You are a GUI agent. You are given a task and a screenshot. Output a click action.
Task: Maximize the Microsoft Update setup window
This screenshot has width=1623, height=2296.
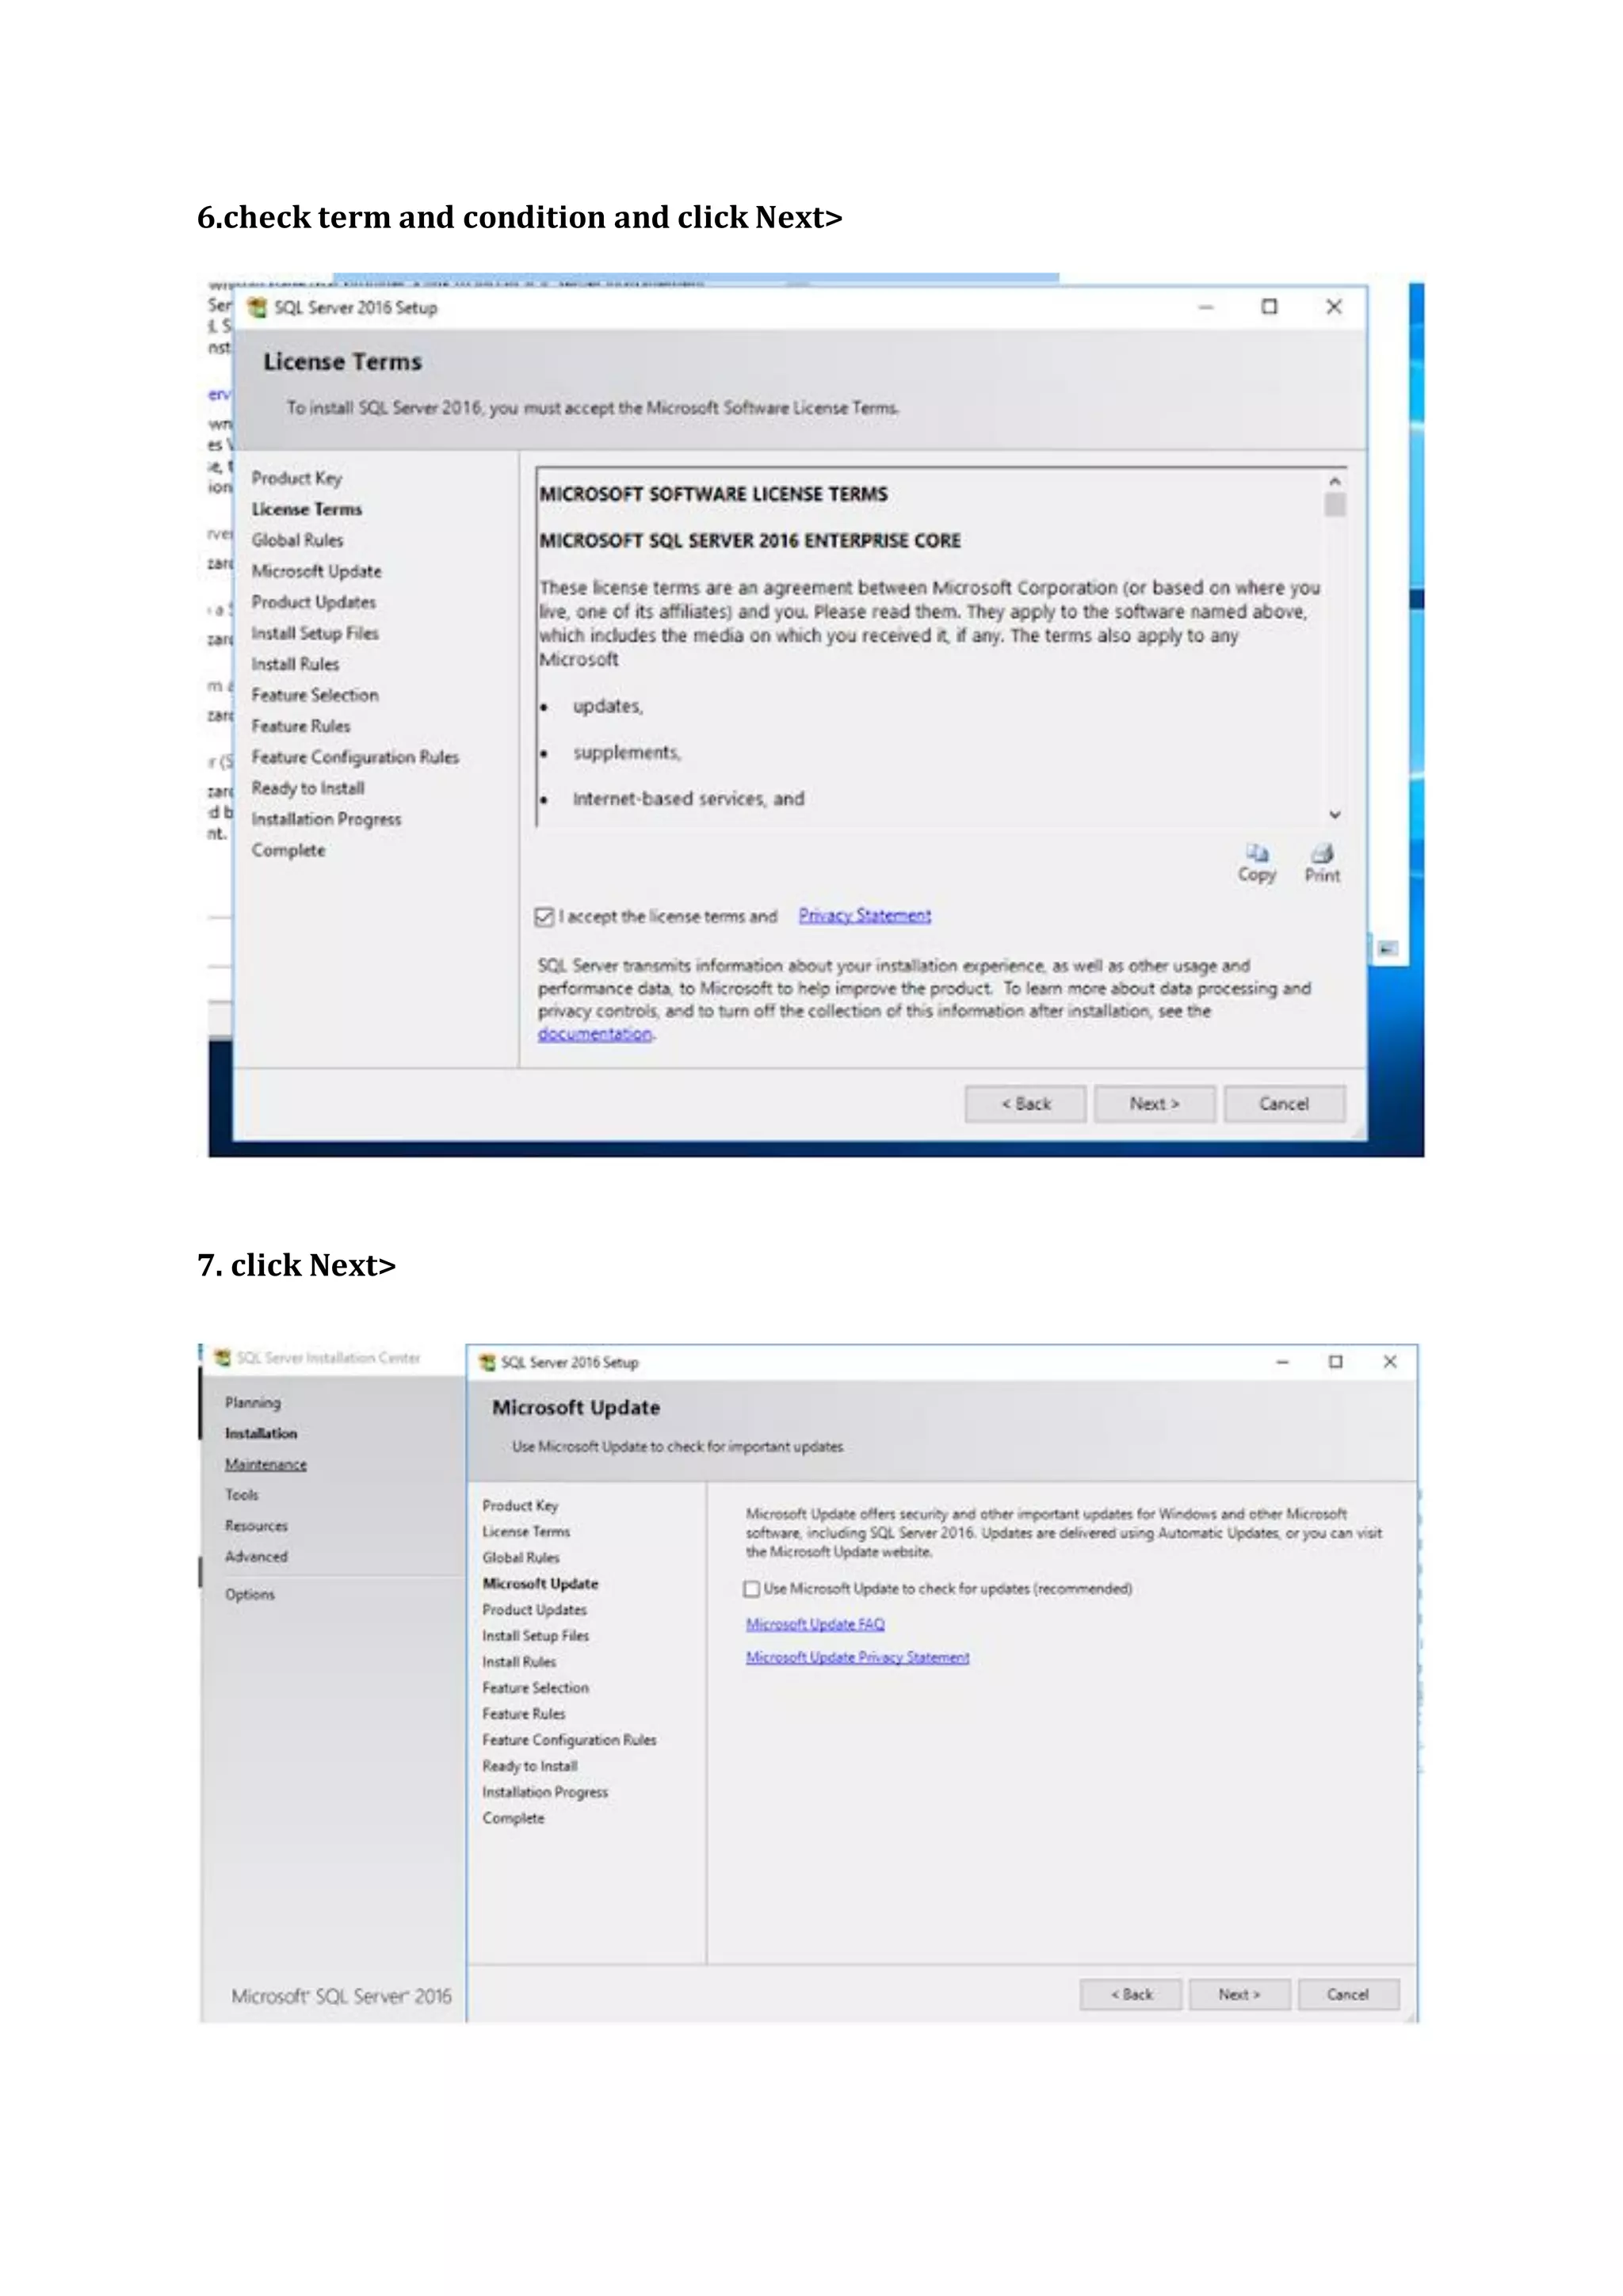[x=1335, y=1362]
